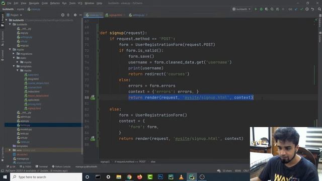Image resolution: width=322 pixels, height=181 pixels.
Task: Open Cortana circle icon on taskbar
Action: (x=87, y=177)
